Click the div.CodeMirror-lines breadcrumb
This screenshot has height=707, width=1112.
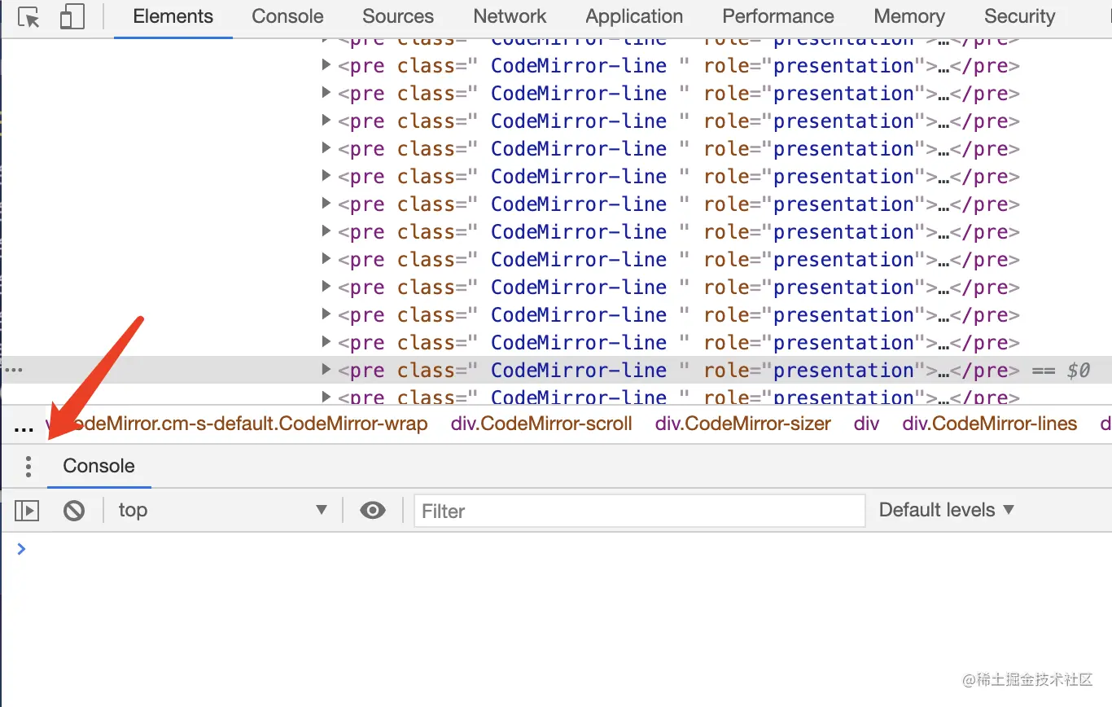[989, 424]
